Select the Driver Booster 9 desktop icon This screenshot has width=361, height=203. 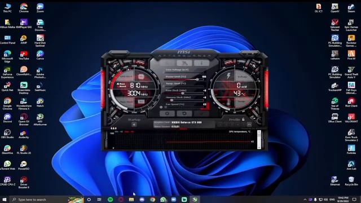[x=24, y=183]
